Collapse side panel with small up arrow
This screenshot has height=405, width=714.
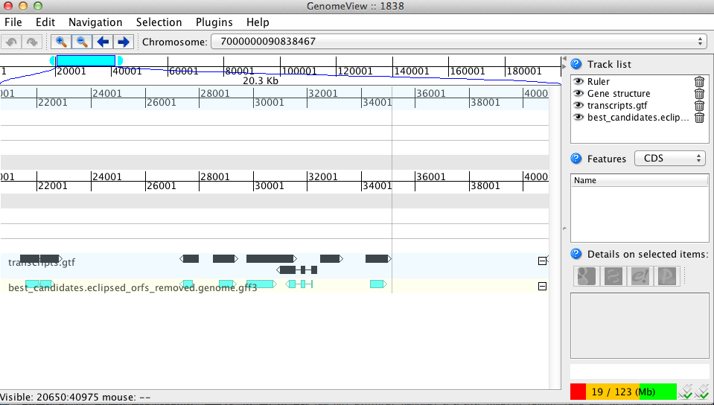tap(564, 229)
